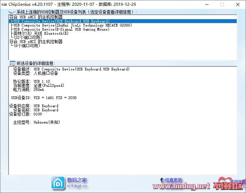
Task: Click the up-arrow check update icon
Action: pyautogui.click(x=162, y=180)
